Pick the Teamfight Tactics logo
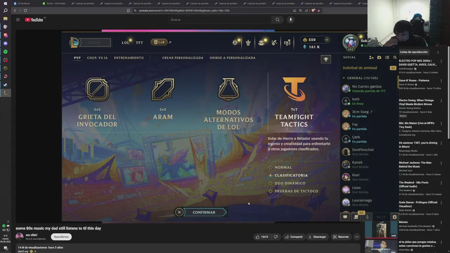 (294, 89)
